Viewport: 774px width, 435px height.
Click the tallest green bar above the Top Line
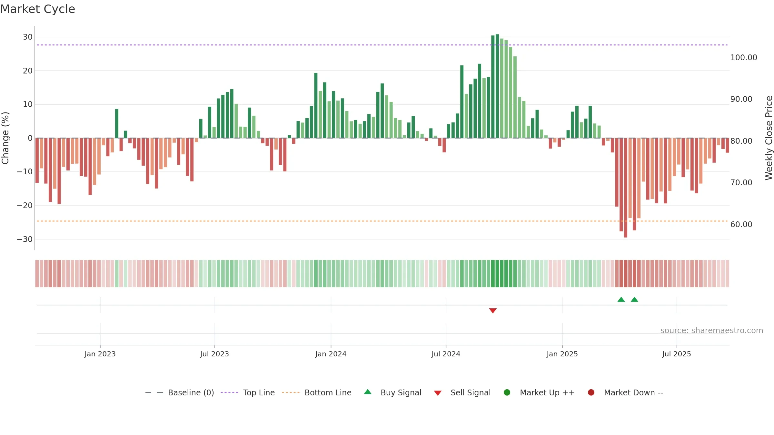[x=497, y=86]
